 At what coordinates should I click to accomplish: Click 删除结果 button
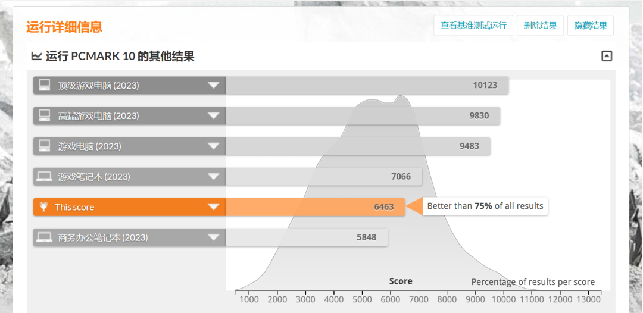tap(540, 26)
